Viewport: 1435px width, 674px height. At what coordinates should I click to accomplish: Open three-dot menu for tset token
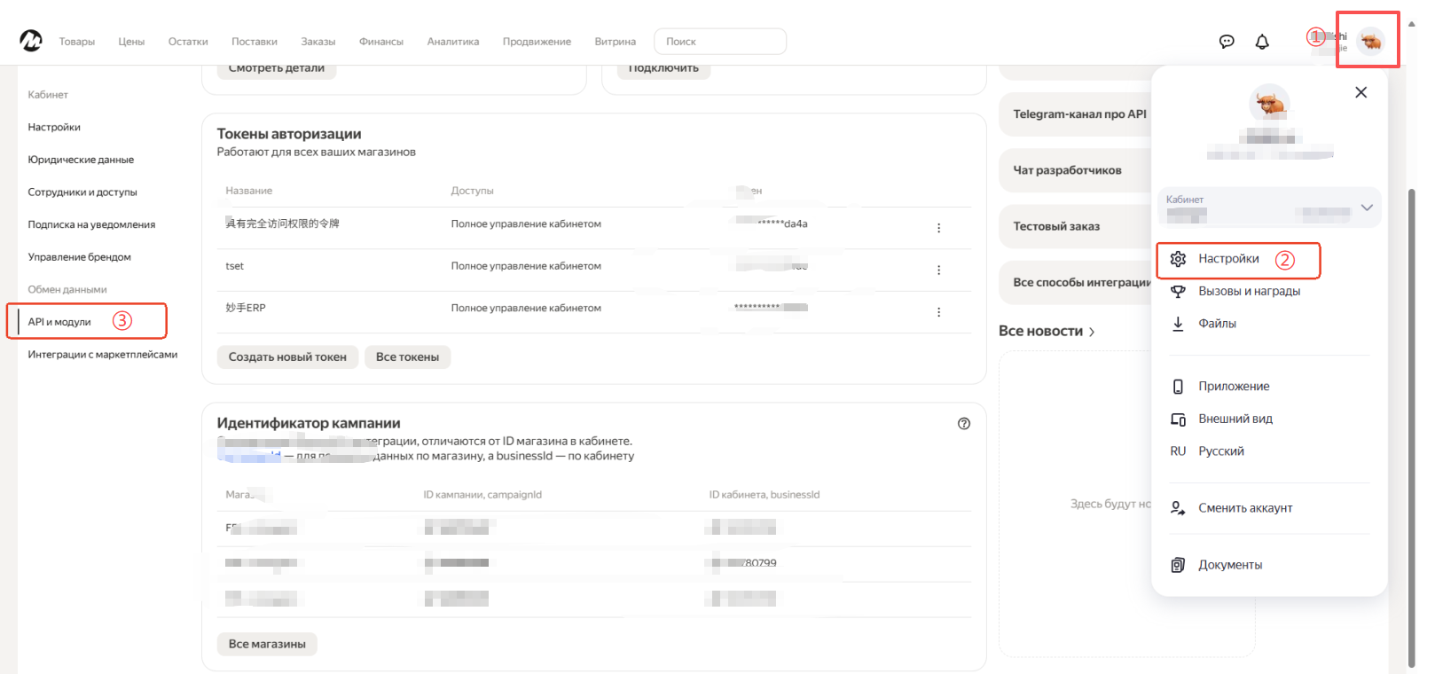pos(938,270)
